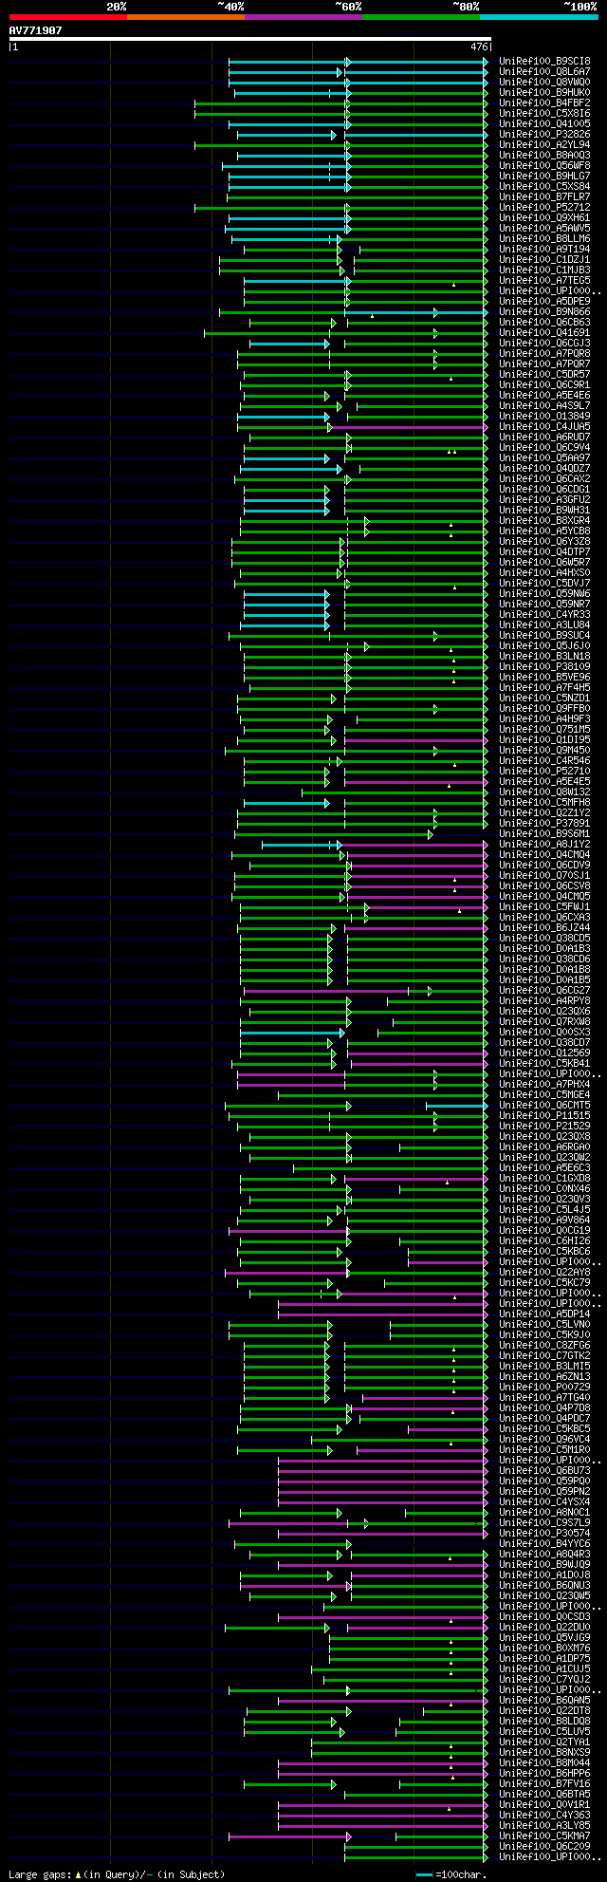Select label UniRef100_B9N866
The width and height of the screenshot is (607, 1882).
tap(544, 311)
